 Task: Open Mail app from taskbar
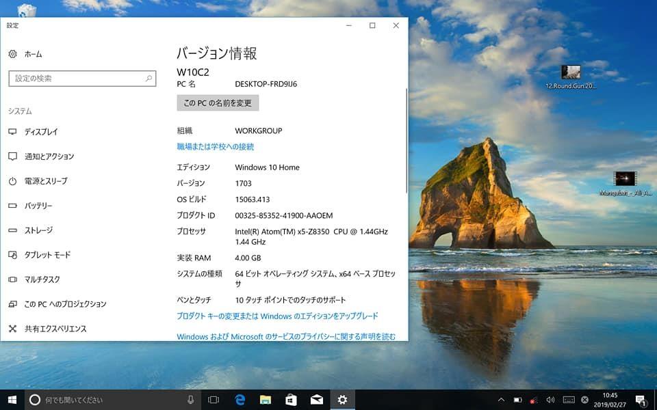pos(317,400)
